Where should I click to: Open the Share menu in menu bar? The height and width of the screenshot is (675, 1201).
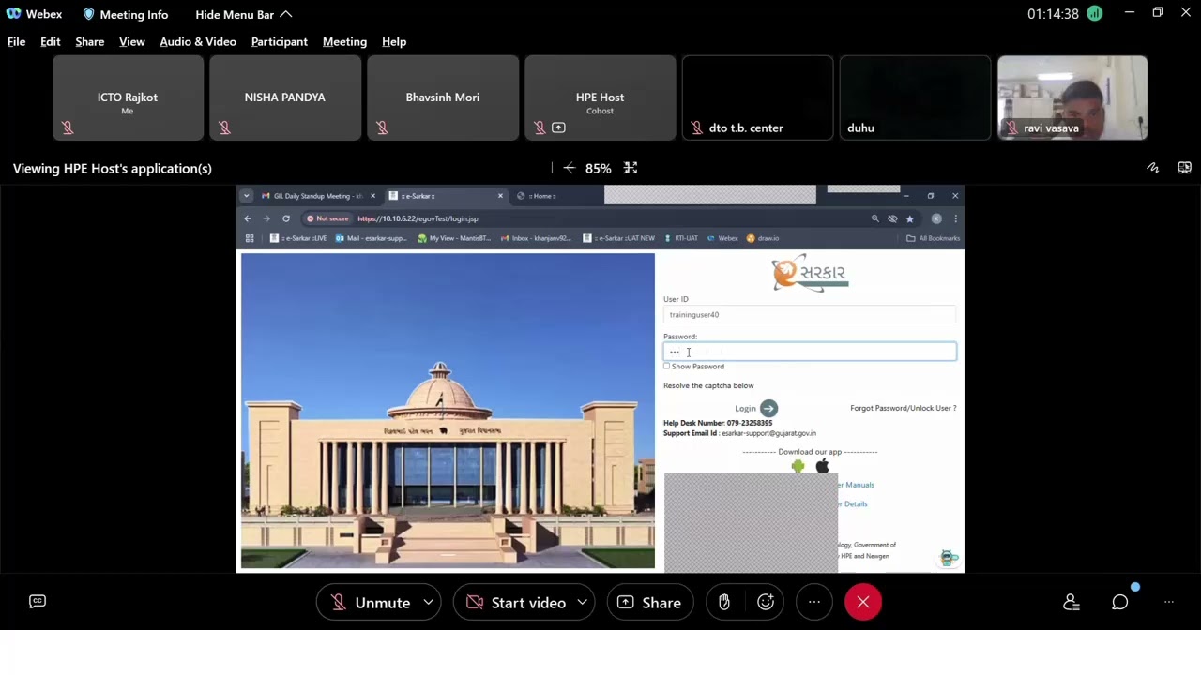coord(89,41)
